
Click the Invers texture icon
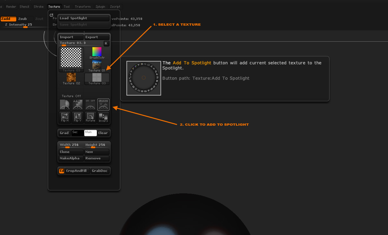103,117
